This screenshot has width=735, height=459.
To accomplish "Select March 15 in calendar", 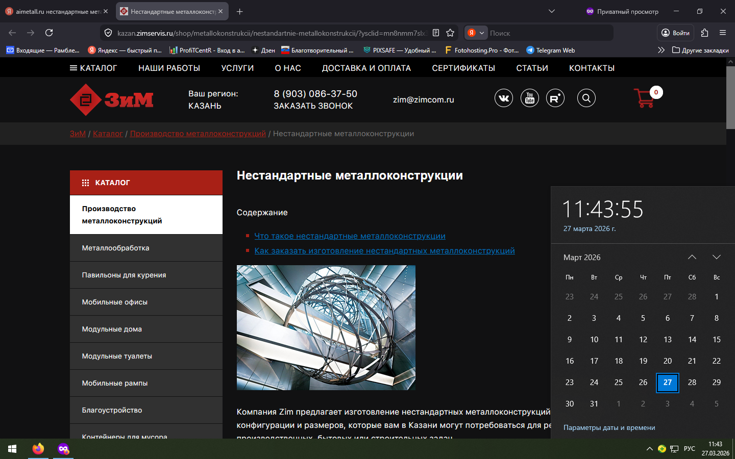I will (x=716, y=340).
